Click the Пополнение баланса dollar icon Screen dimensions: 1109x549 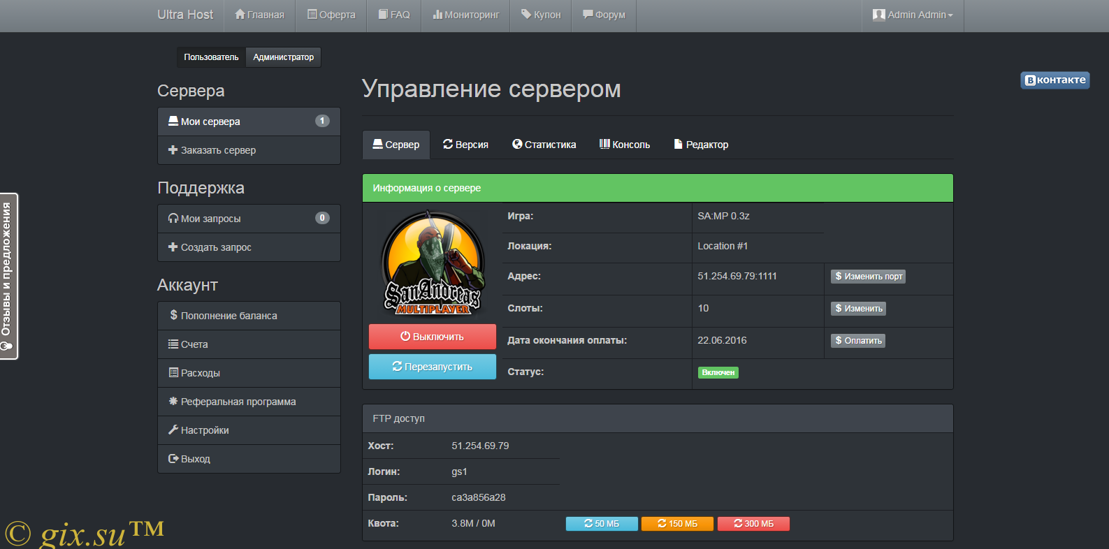173,315
